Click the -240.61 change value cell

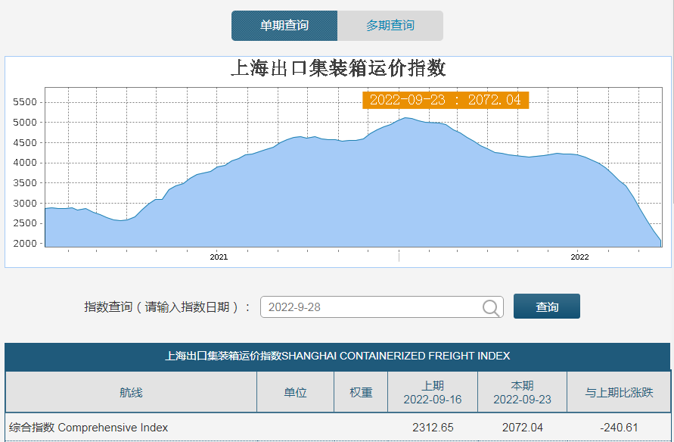click(x=619, y=428)
